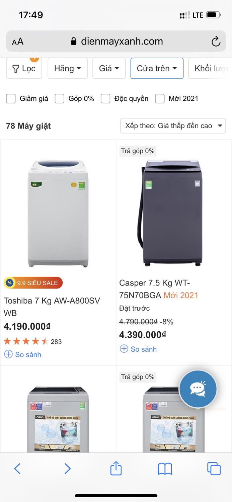Add the Toshiba washer to So sánh
The width and height of the screenshot is (232, 502).
[23, 354]
